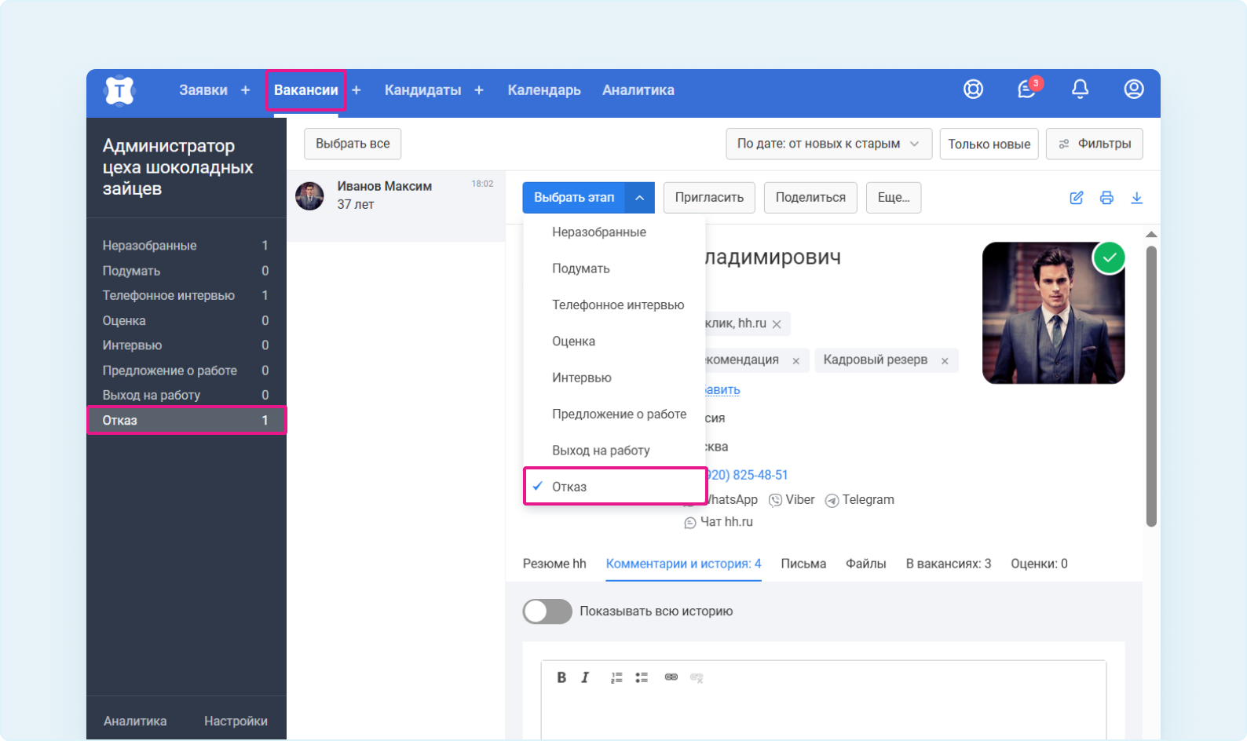This screenshot has width=1247, height=741.
Task: Open the sort by date dropdown
Action: (828, 144)
